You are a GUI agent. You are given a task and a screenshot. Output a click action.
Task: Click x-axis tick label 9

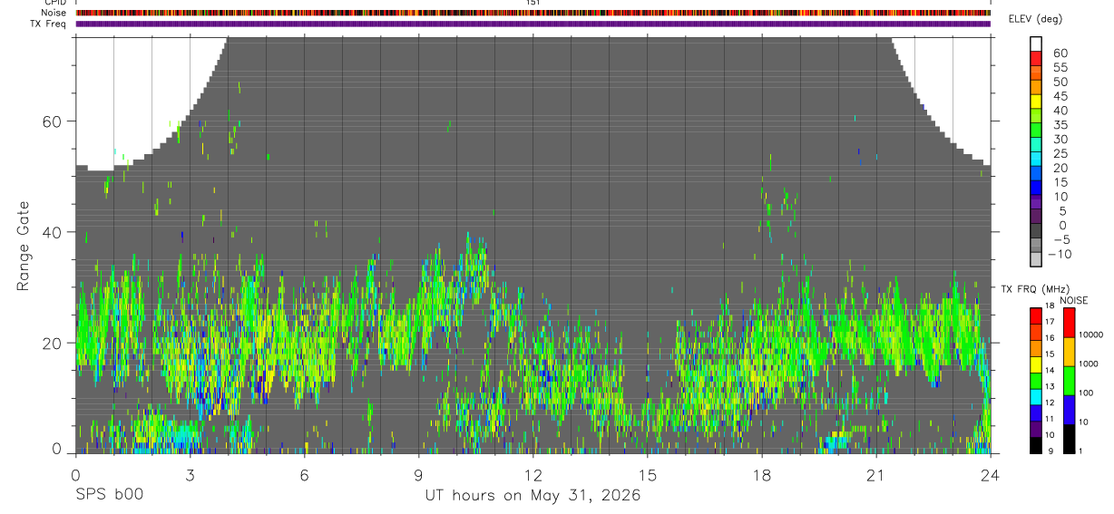pyautogui.click(x=418, y=474)
